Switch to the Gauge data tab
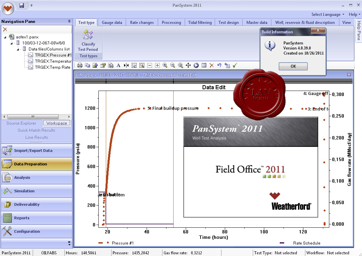 pyautogui.click(x=112, y=23)
